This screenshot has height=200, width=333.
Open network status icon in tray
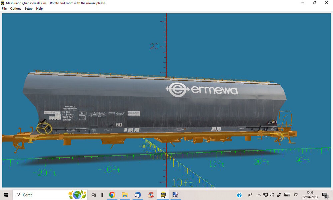click(x=265, y=195)
